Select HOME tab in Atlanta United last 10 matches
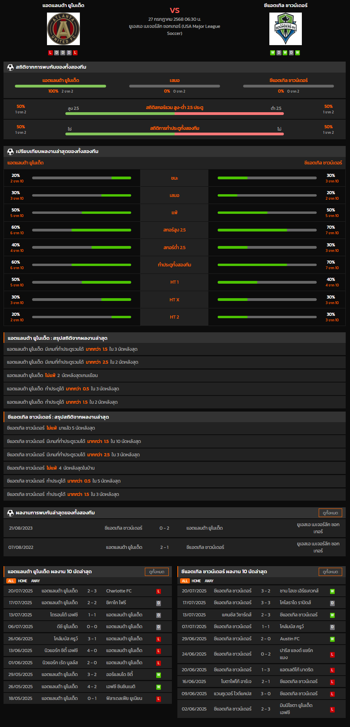 pos(23,581)
